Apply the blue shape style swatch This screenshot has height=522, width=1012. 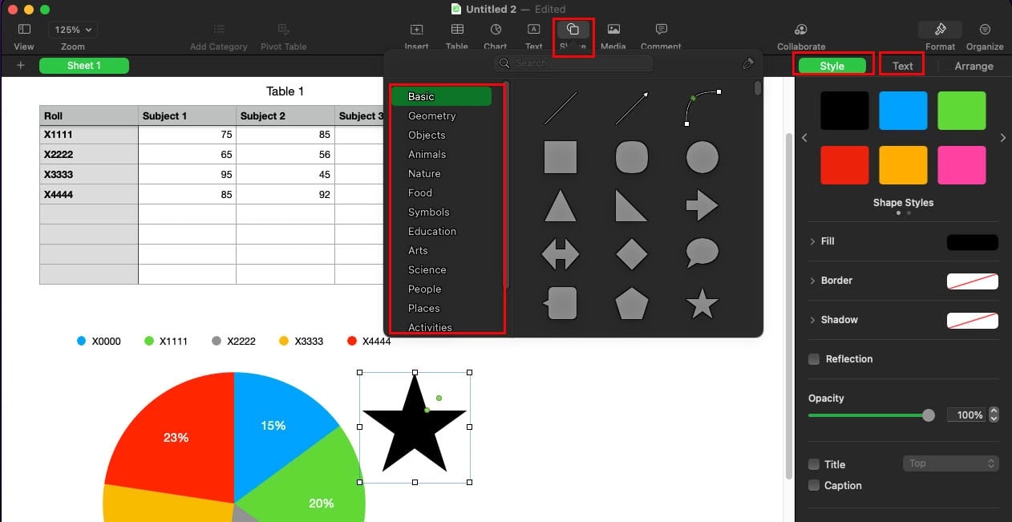click(x=903, y=111)
